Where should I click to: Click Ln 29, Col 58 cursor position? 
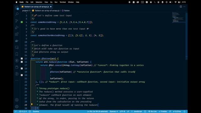click(x=97, y=111)
